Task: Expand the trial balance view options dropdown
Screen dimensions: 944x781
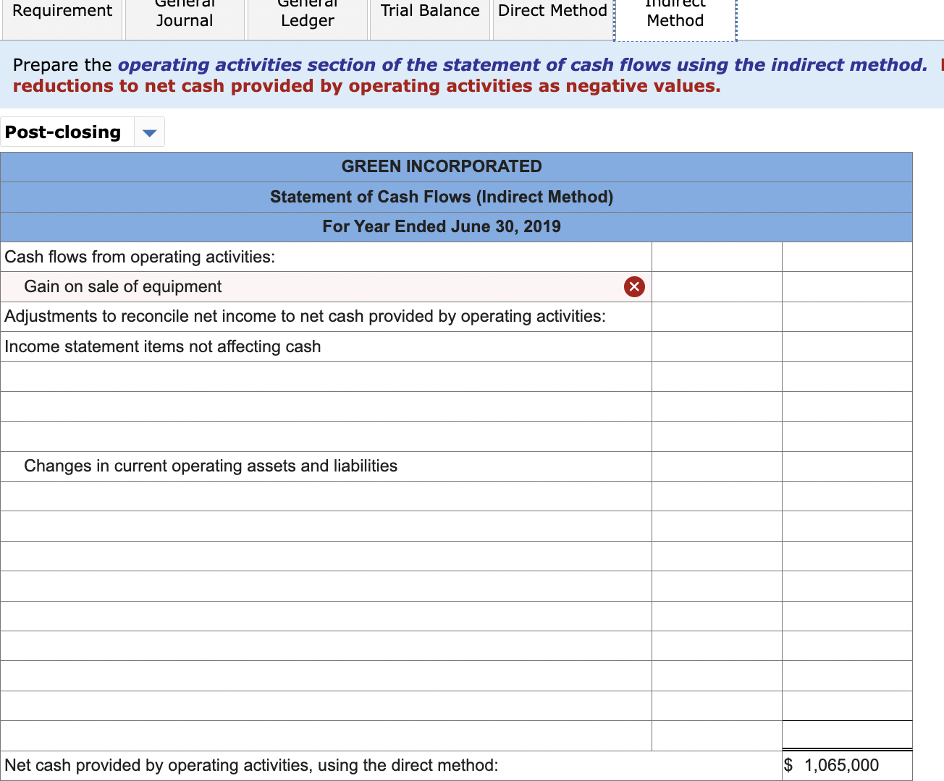Action: [x=149, y=132]
